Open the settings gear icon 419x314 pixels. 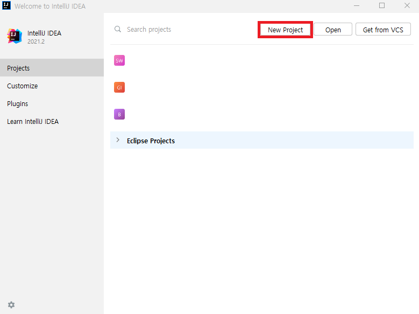click(11, 305)
